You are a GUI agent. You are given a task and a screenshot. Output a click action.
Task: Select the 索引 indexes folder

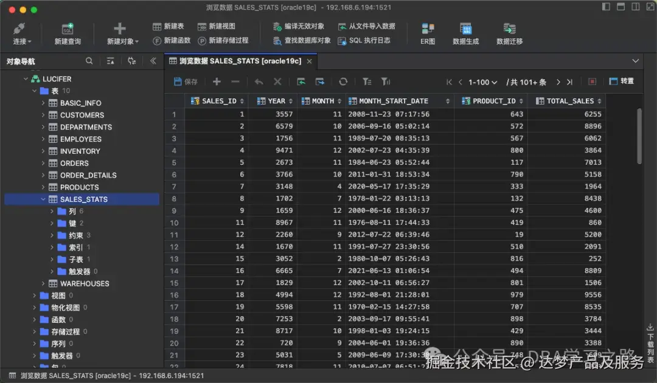(x=75, y=247)
